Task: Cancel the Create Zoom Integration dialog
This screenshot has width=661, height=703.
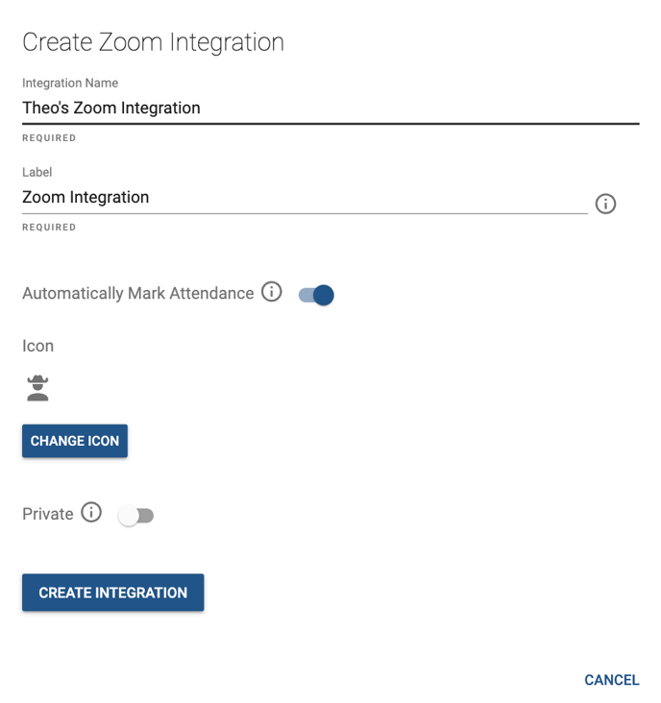Action: click(x=612, y=680)
